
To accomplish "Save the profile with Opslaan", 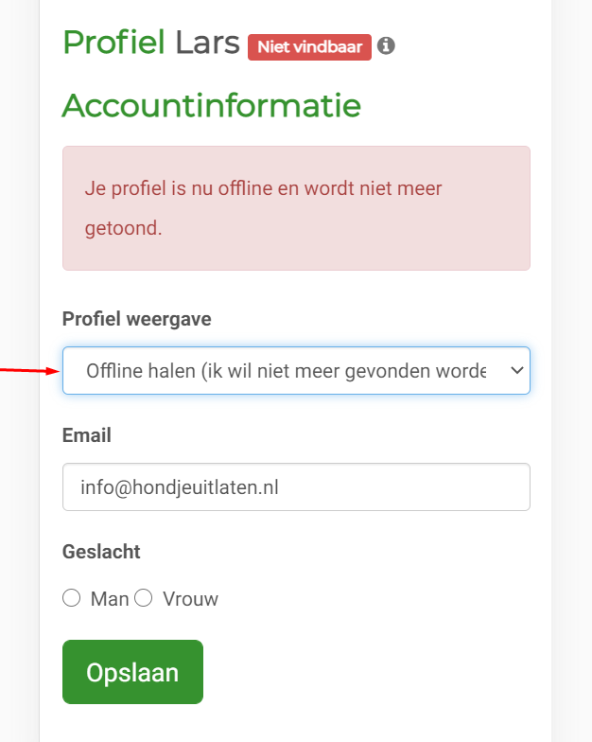I will coord(132,672).
